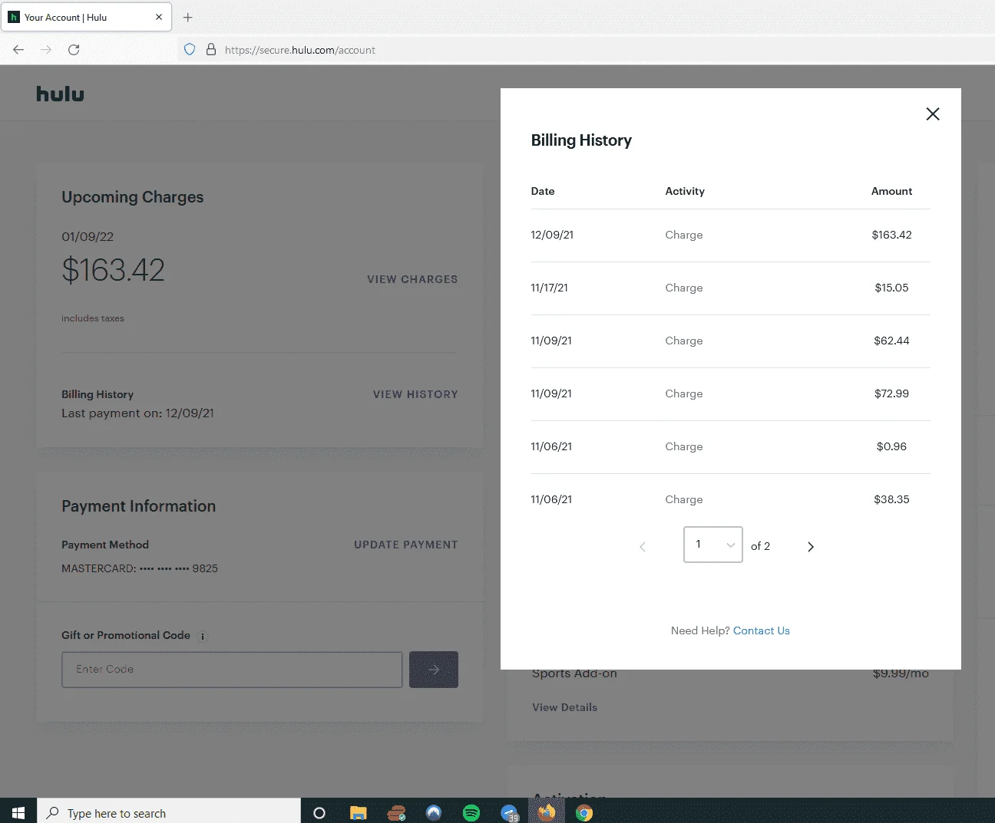Image resolution: width=995 pixels, height=823 pixels.
Task: Click the Hulu logo
Action: [61, 94]
